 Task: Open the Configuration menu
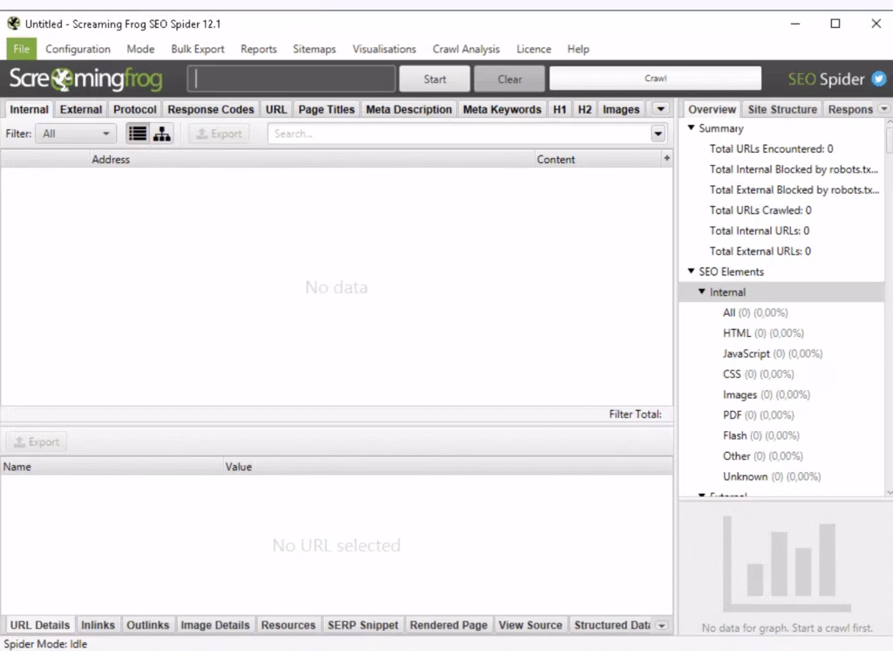click(x=78, y=49)
